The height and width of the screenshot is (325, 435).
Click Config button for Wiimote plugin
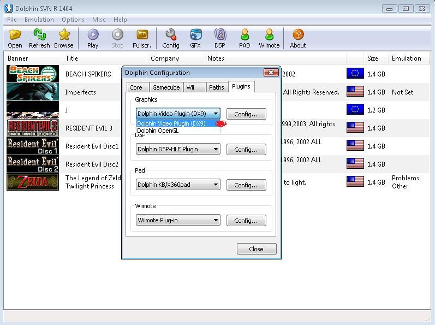[x=246, y=221]
